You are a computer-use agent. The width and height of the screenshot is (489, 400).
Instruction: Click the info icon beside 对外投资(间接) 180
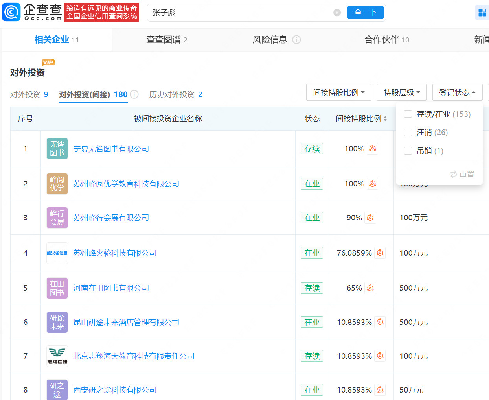134,94
